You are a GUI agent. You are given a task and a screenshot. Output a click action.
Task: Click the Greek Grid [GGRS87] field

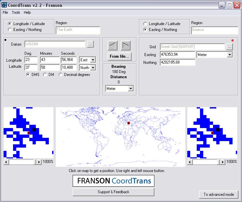[192, 47]
